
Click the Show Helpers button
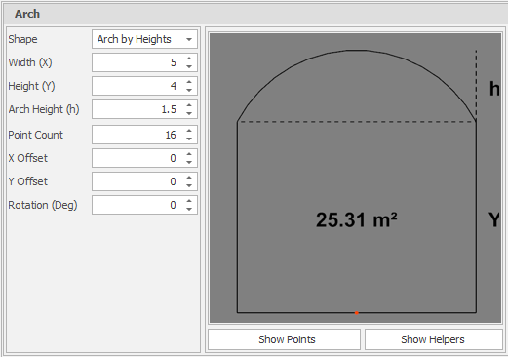click(x=434, y=339)
